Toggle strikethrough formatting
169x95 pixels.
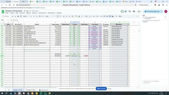[69, 16]
